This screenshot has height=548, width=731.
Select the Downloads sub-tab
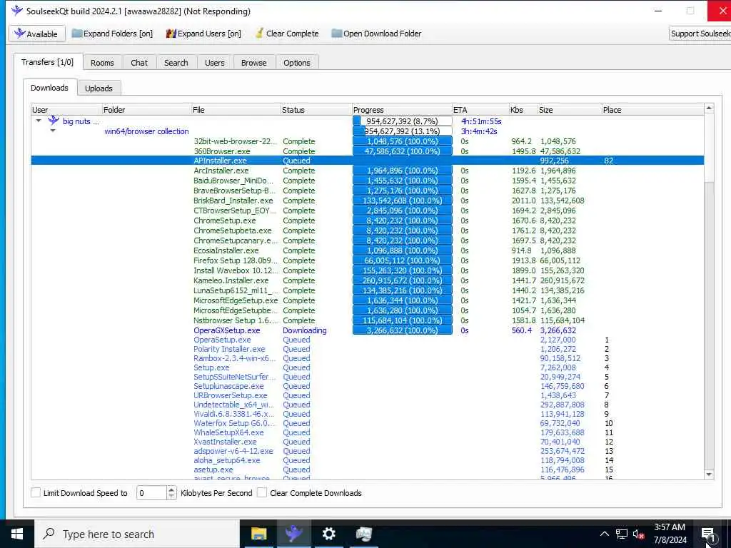(x=49, y=88)
